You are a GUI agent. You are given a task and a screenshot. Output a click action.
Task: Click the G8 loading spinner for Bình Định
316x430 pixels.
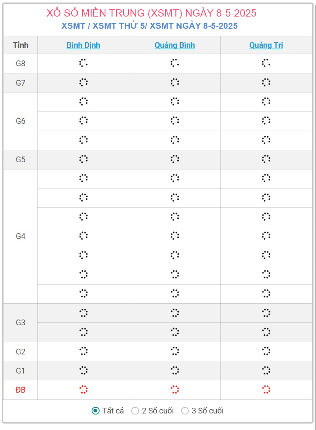(x=83, y=63)
